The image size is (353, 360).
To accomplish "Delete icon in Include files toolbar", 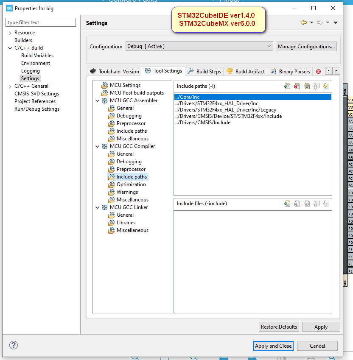I will pyautogui.click(x=297, y=204).
